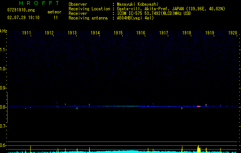Click the HROFFT title text
The width and height of the screenshot is (241, 153).
(39, 3)
